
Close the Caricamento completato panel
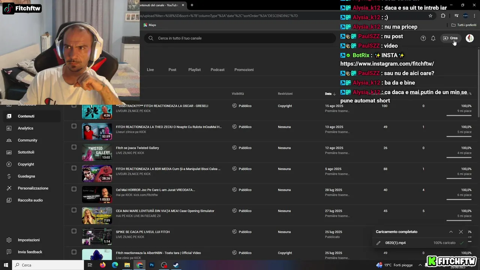(x=461, y=232)
